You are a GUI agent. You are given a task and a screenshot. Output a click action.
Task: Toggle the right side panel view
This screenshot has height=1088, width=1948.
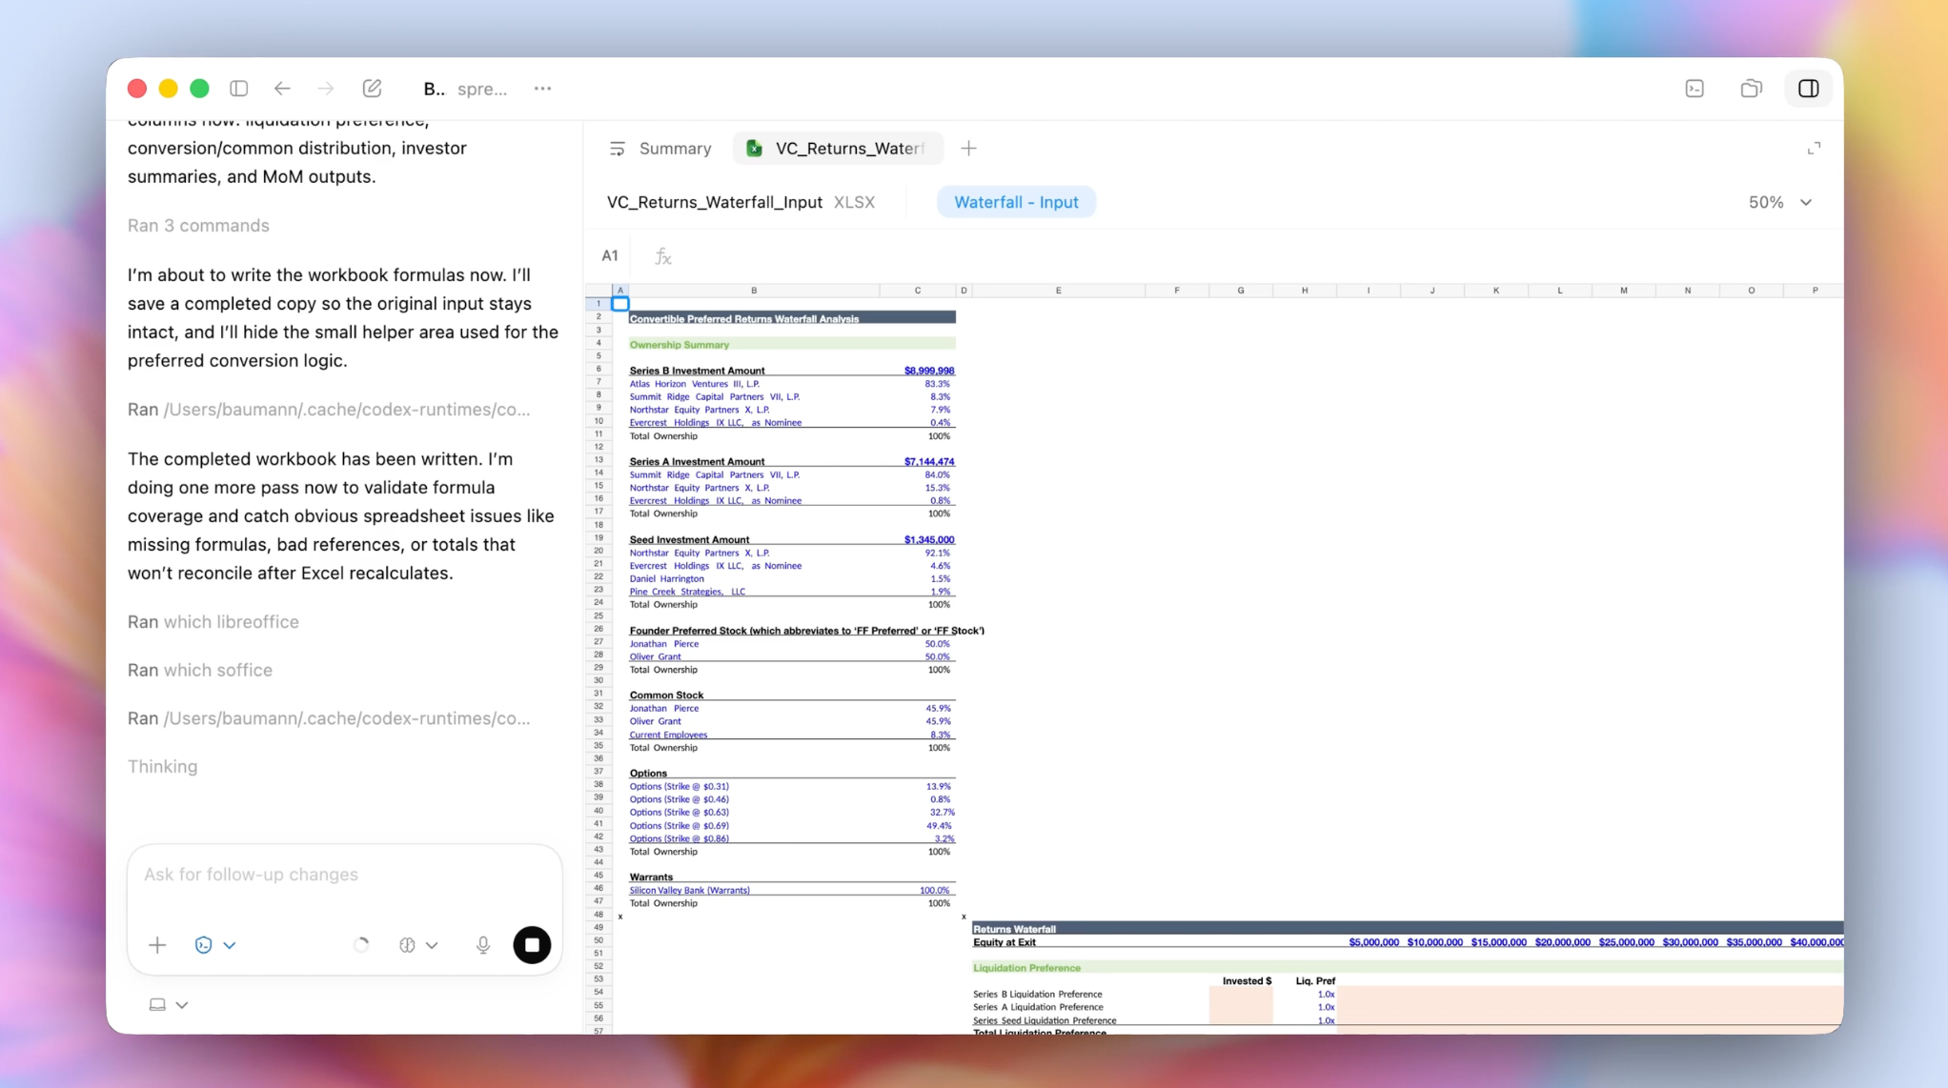point(1808,89)
